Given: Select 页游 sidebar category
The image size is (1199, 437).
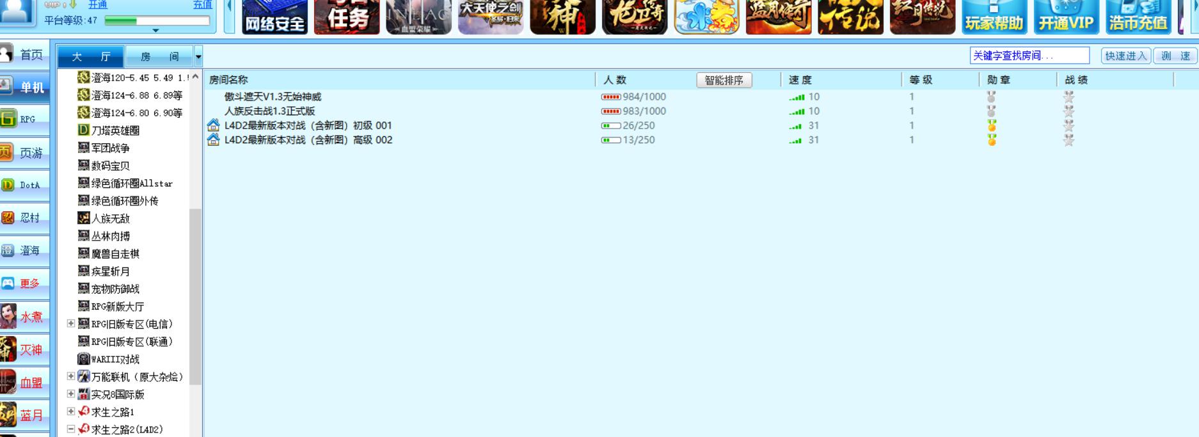Looking at the screenshot, I should coord(24,152).
